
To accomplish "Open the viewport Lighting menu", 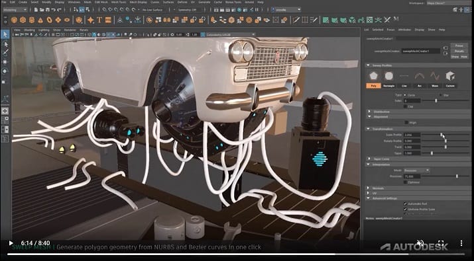I will point(44,30).
